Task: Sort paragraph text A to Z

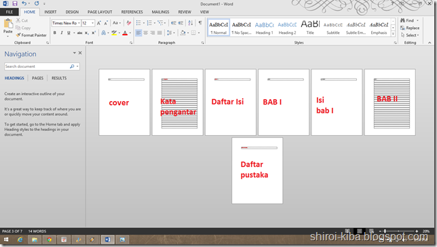Action: click(x=191, y=23)
